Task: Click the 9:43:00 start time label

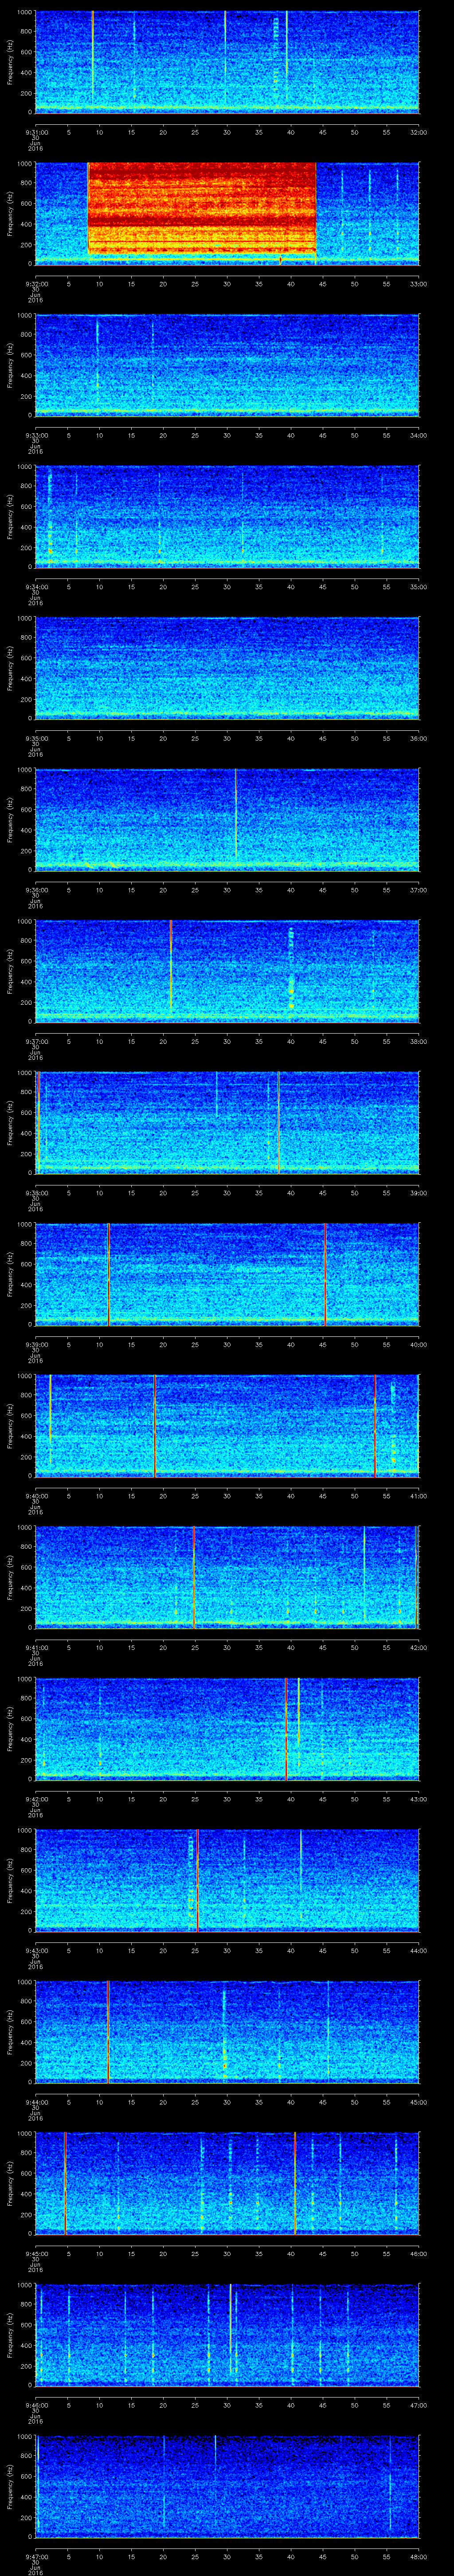Action: tap(36, 1950)
